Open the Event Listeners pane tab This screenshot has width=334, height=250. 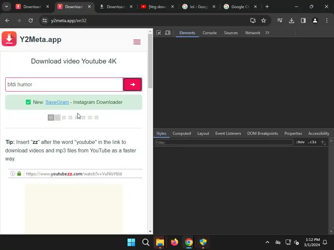228,133
